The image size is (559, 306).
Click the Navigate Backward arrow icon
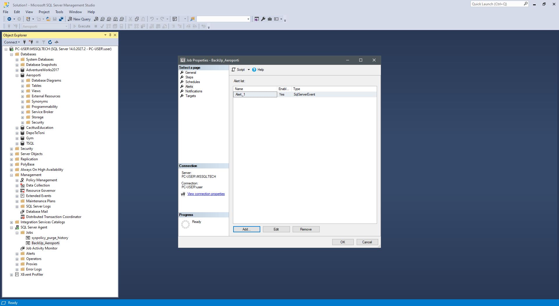(x=9, y=19)
